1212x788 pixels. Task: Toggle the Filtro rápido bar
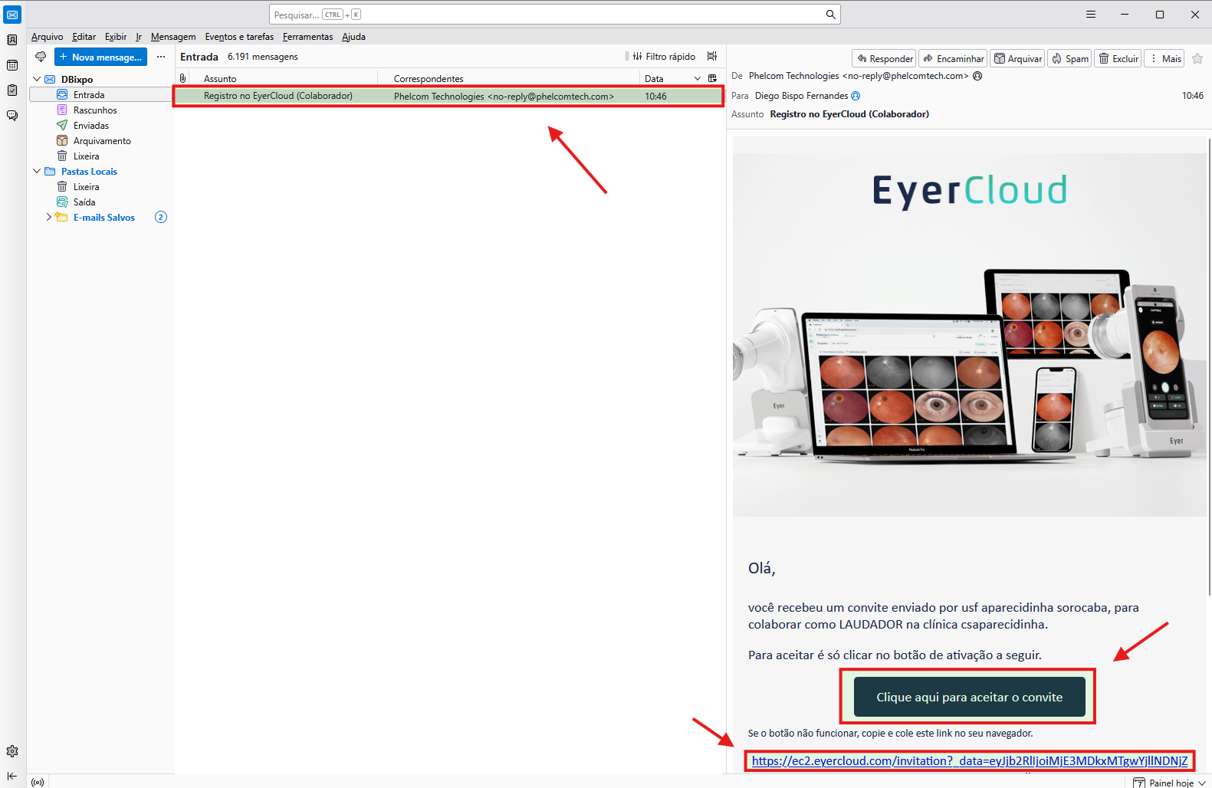[664, 56]
